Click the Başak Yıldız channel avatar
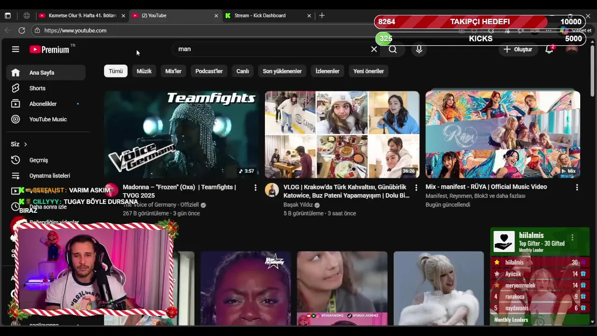597x336 pixels. (x=272, y=190)
